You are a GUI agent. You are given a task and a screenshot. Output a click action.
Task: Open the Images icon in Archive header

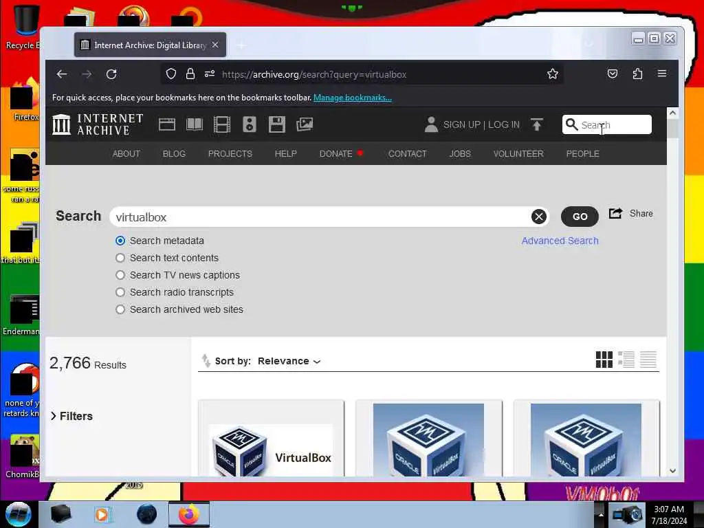[x=305, y=124]
